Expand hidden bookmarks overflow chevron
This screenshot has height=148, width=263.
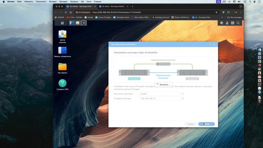[222, 17]
